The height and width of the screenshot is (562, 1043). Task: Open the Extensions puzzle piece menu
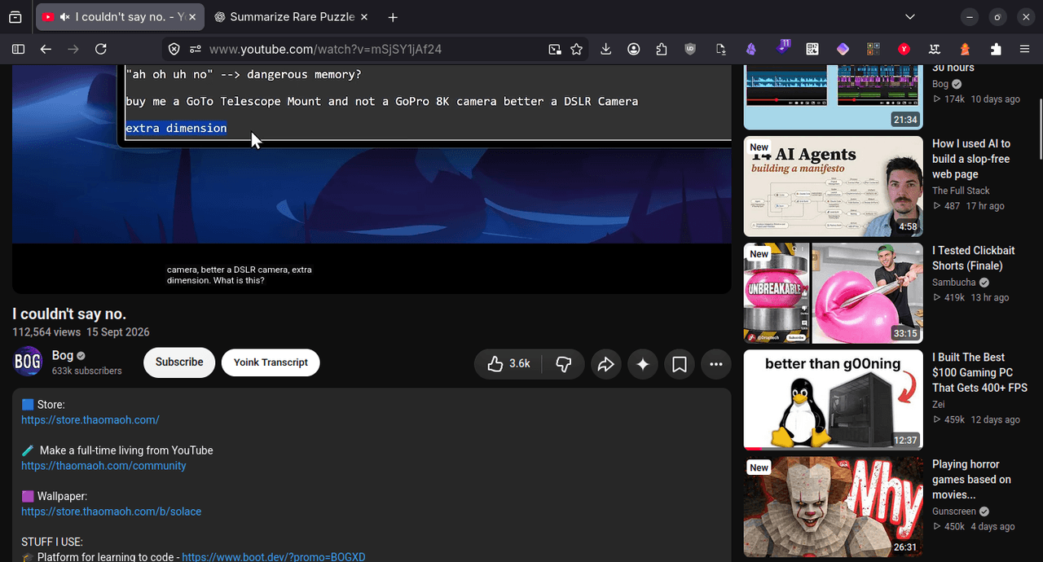[996, 49]
